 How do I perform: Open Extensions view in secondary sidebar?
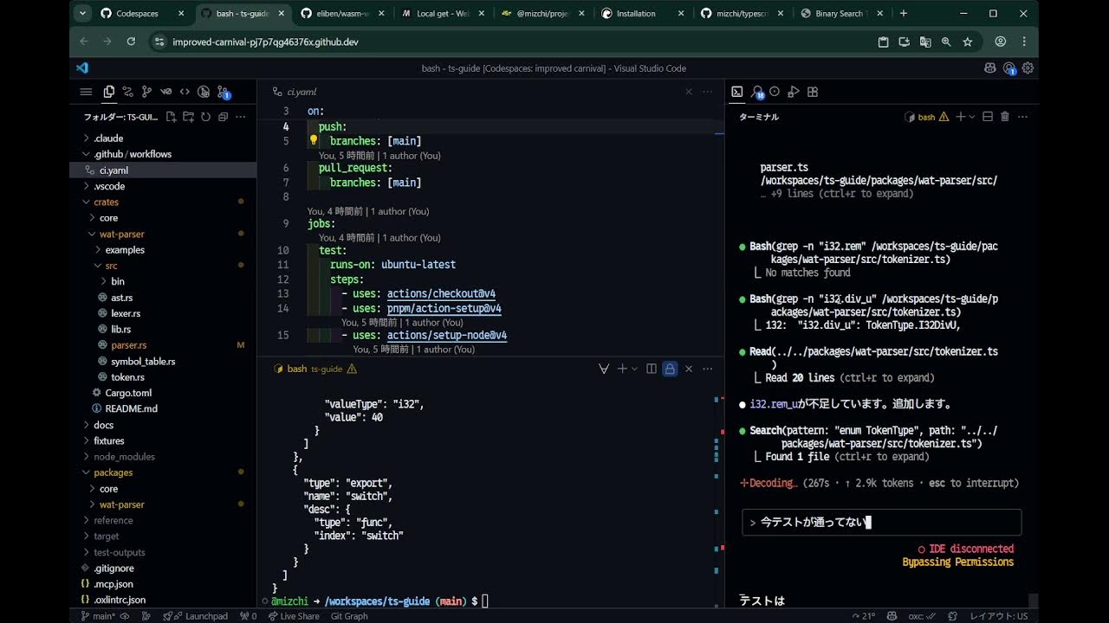point(814,92)
